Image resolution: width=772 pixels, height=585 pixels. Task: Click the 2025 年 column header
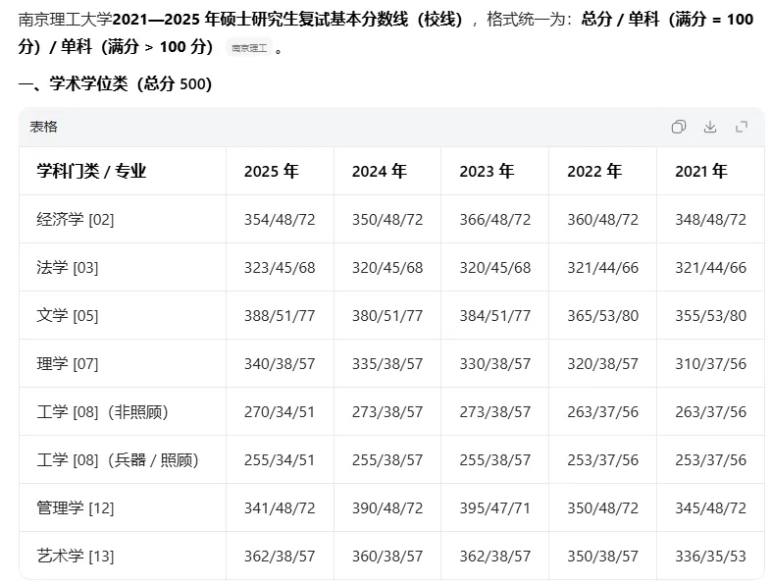(271, 171)
